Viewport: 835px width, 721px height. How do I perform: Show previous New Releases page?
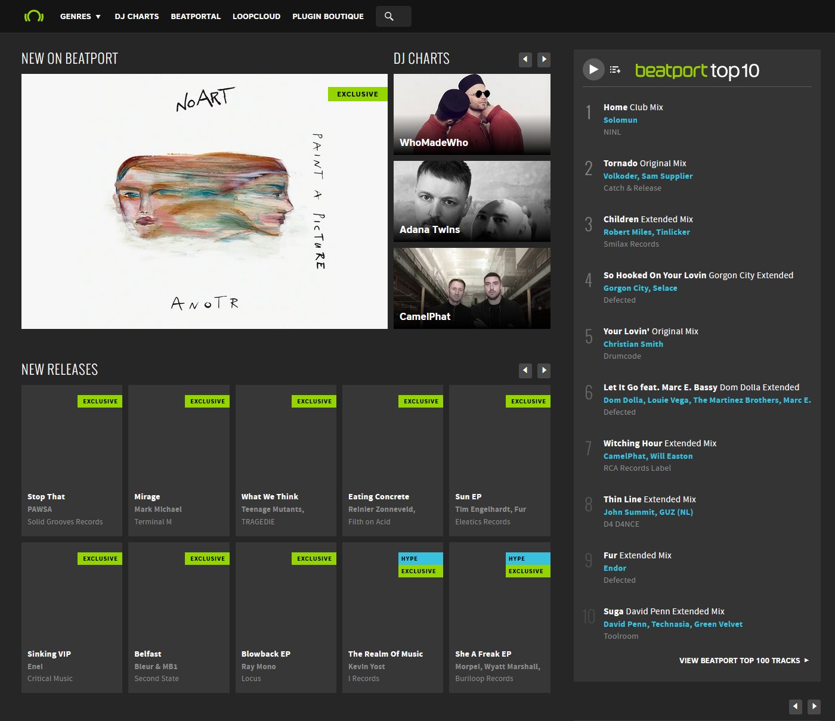click(525, 370)
